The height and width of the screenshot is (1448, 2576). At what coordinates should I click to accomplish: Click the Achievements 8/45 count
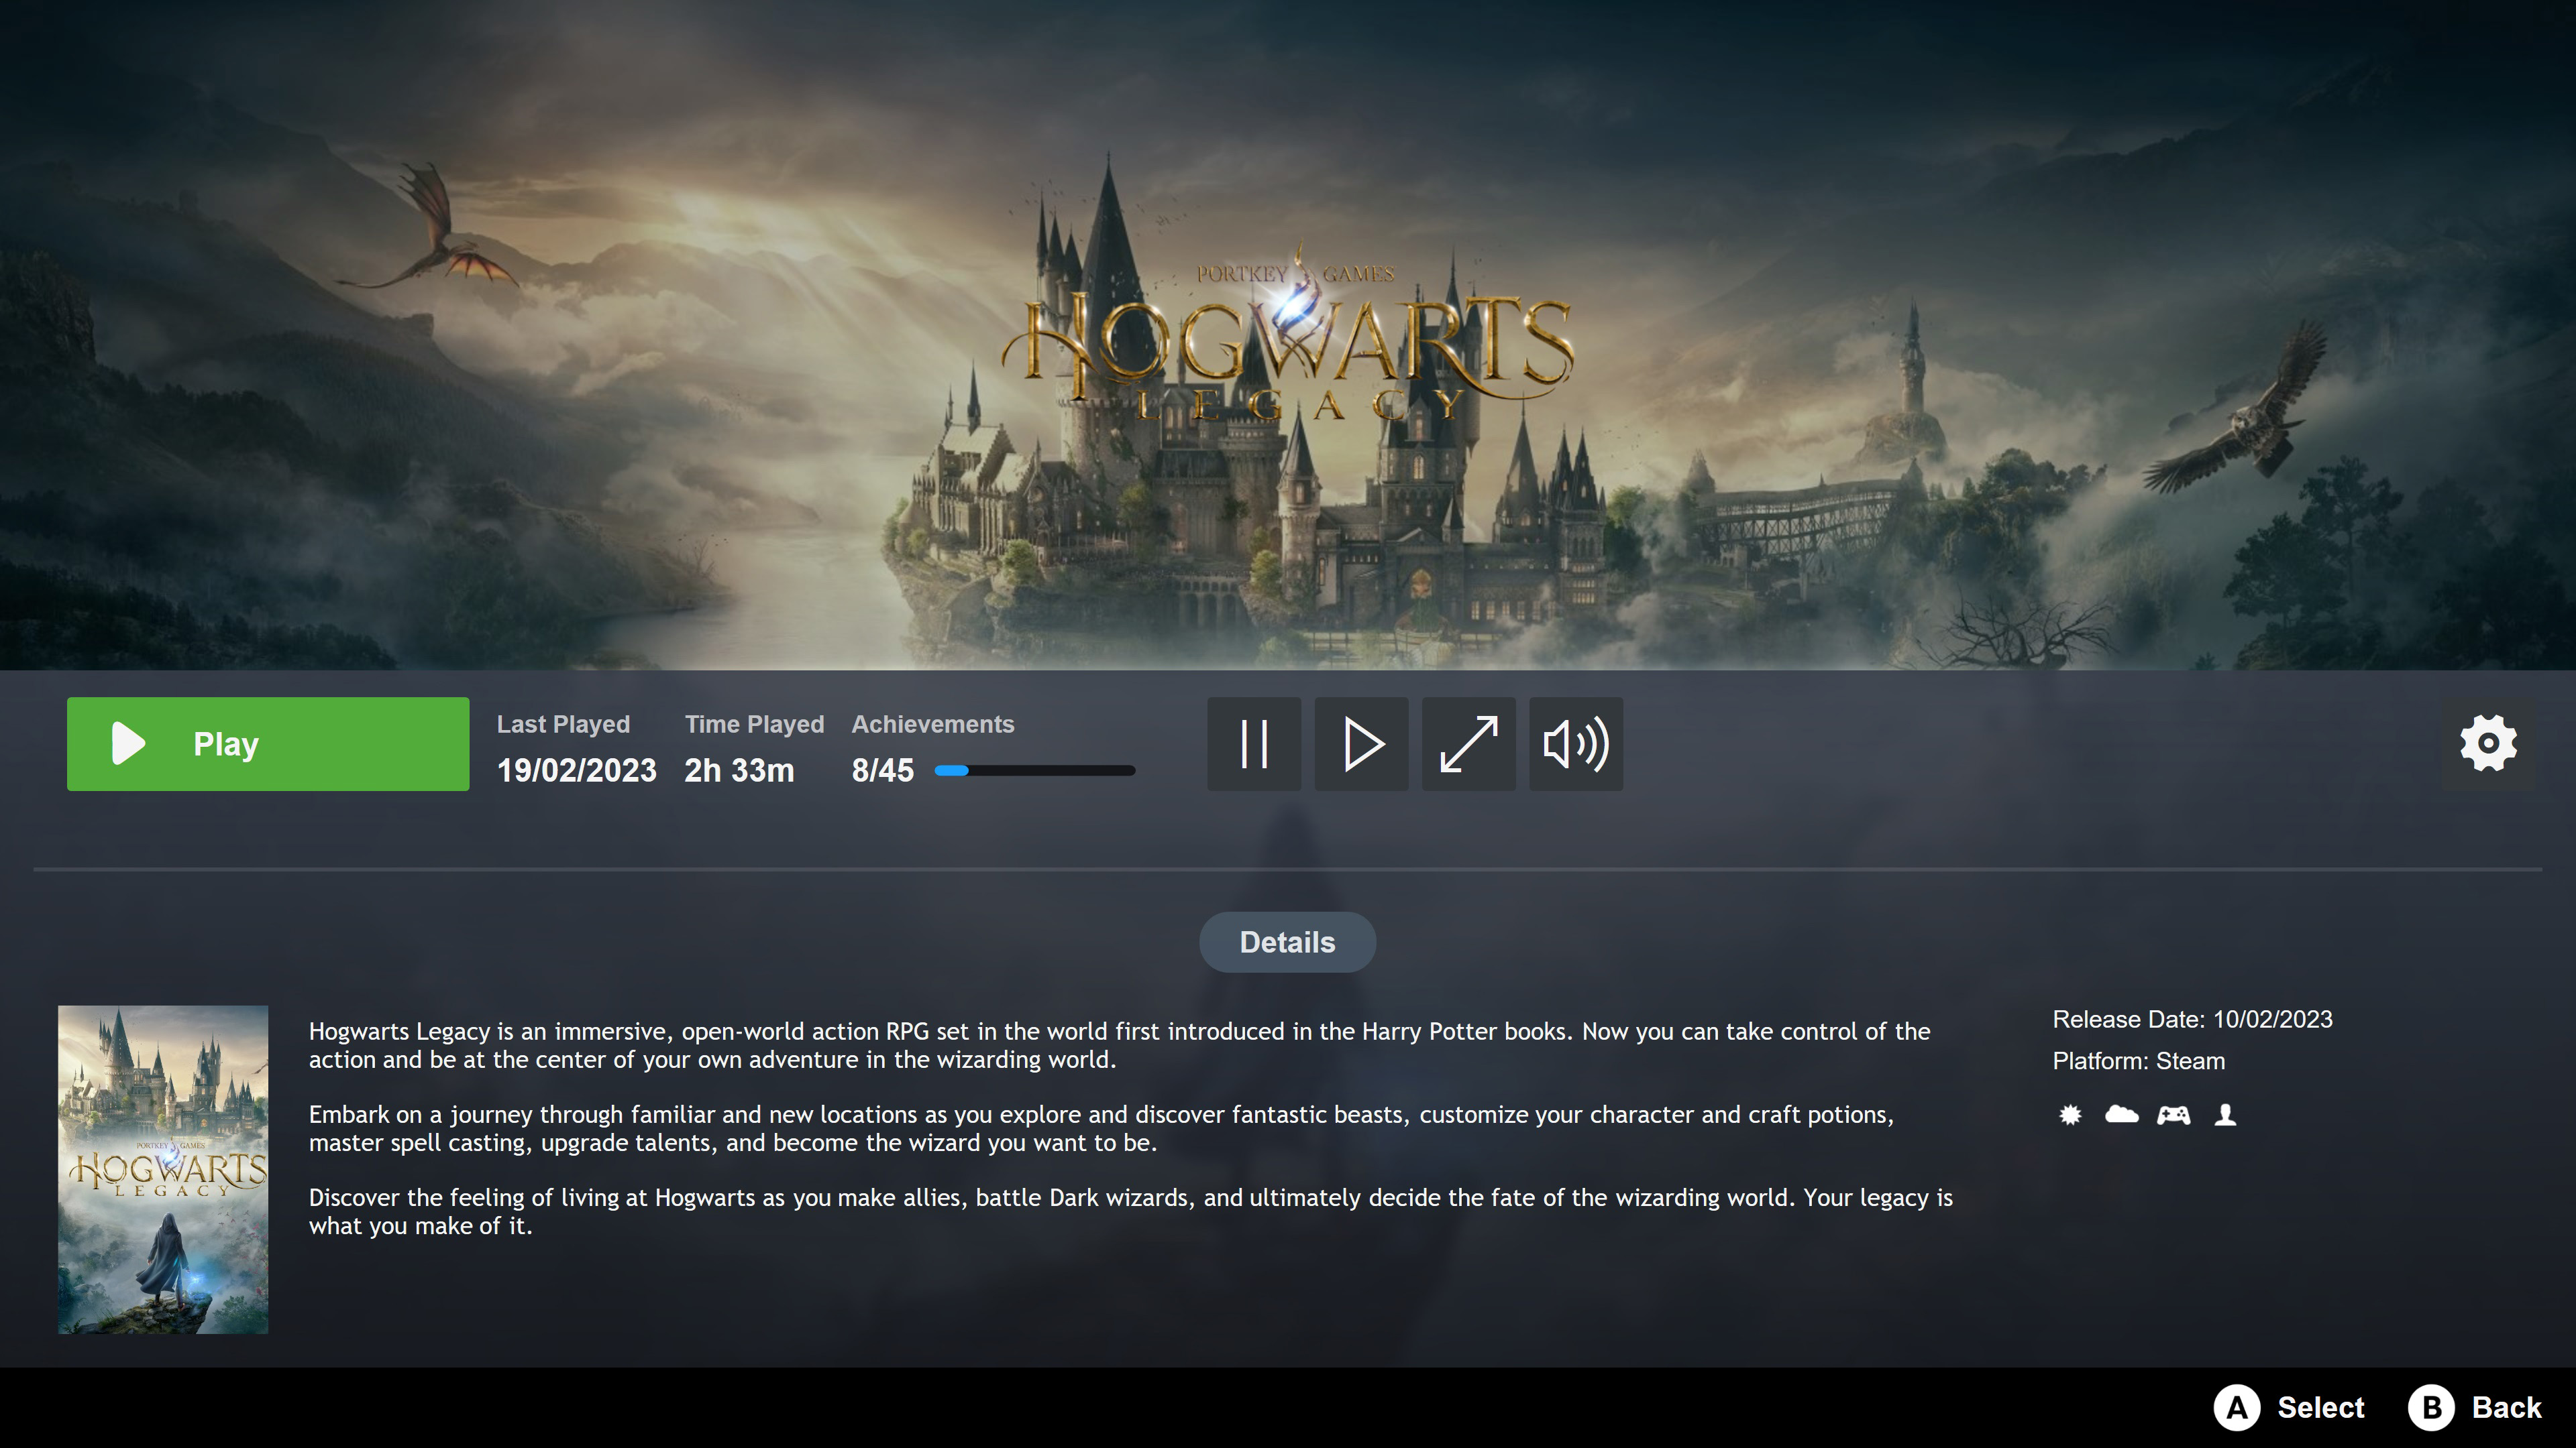point(882,770)
